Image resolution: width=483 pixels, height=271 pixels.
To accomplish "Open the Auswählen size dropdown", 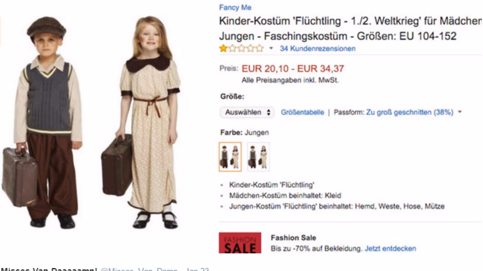I will click(x=247, y=112).
